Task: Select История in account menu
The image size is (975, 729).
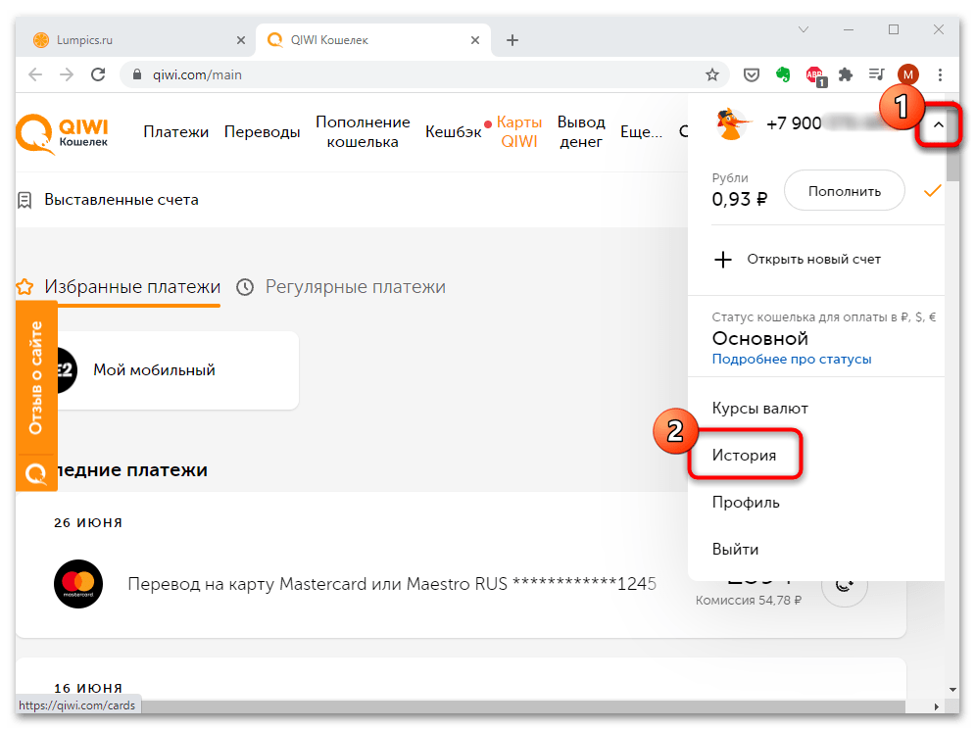Action: coord(744,456)
